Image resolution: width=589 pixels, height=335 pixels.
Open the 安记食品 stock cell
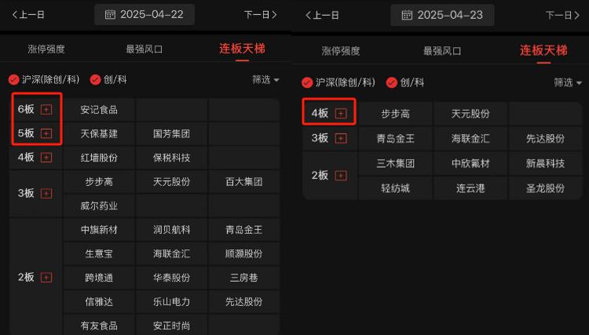(x=99, y=110)
